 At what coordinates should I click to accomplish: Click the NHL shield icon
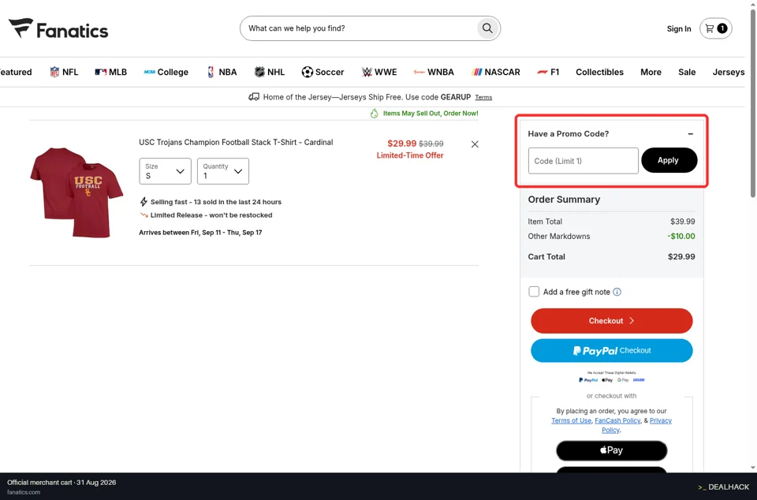click(259, 72)
